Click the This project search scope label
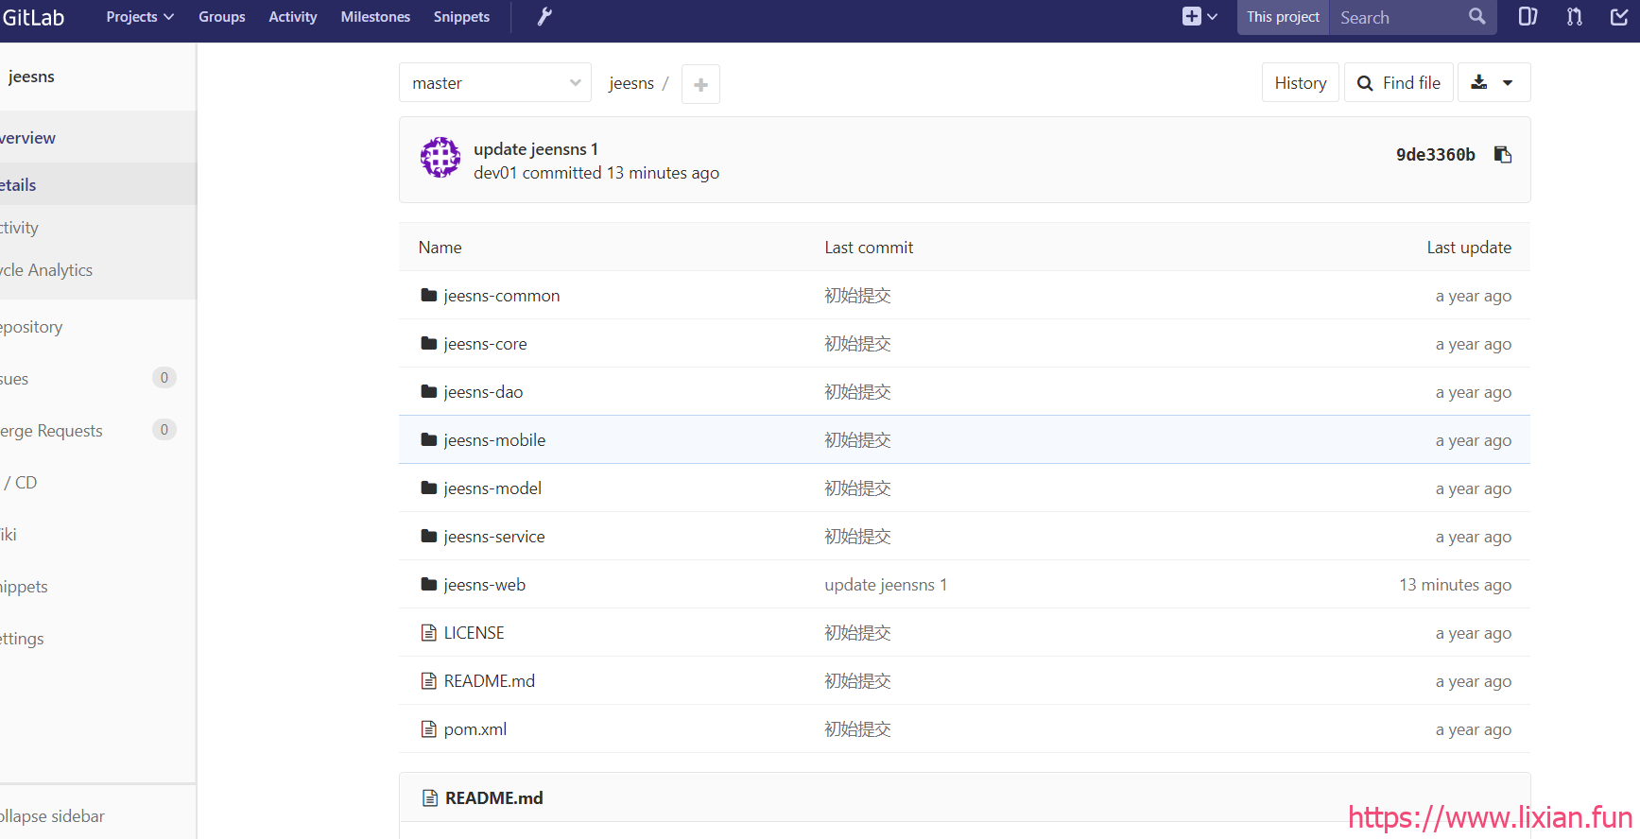 1283,17
